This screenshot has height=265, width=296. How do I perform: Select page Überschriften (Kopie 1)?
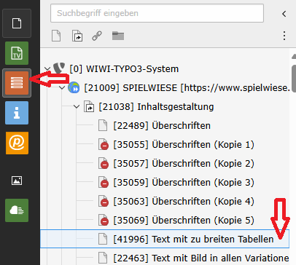(x=184, y=145)
